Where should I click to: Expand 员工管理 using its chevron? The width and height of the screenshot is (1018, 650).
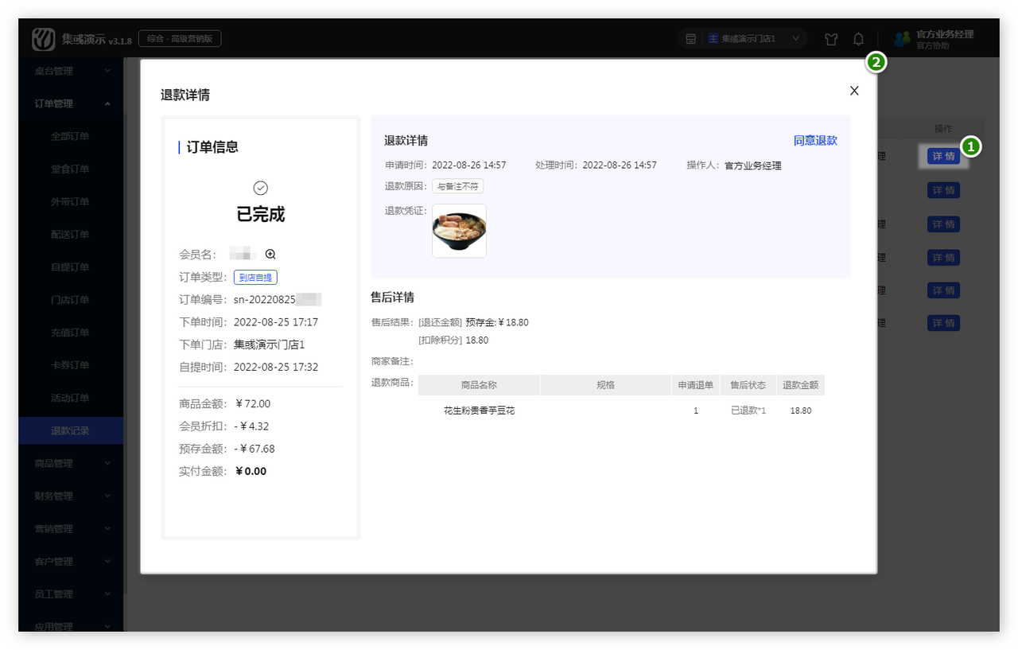[x=107, y=594]
